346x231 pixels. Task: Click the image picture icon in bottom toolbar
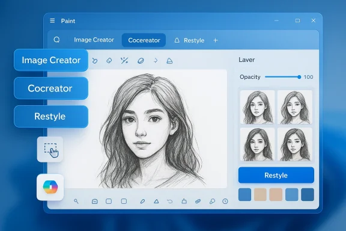[x=95, y=202]
